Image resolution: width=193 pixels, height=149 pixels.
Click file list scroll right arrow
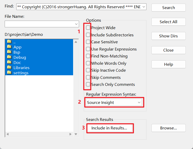[x=71, y=134]
